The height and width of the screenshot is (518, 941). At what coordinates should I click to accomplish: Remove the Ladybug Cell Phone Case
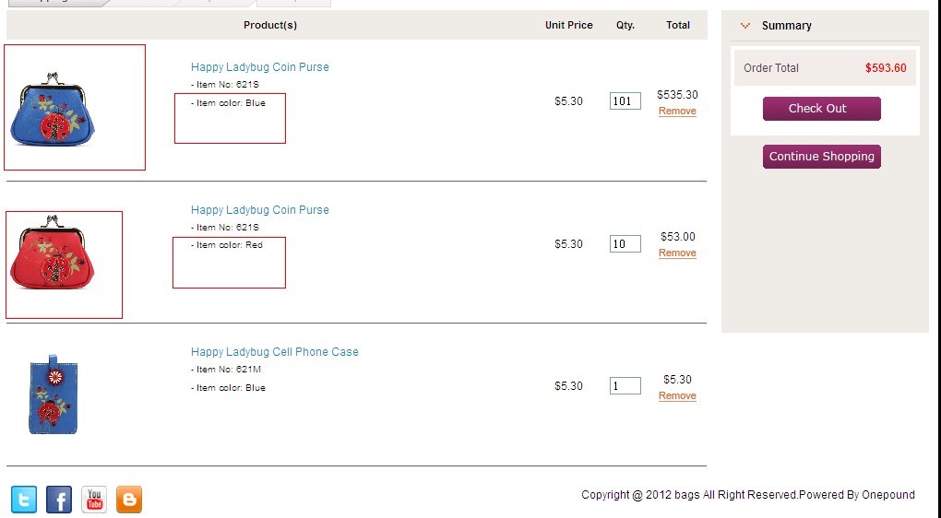[677, 395]
